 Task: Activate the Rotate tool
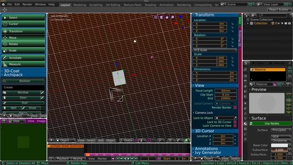click(x=23, y=44)
